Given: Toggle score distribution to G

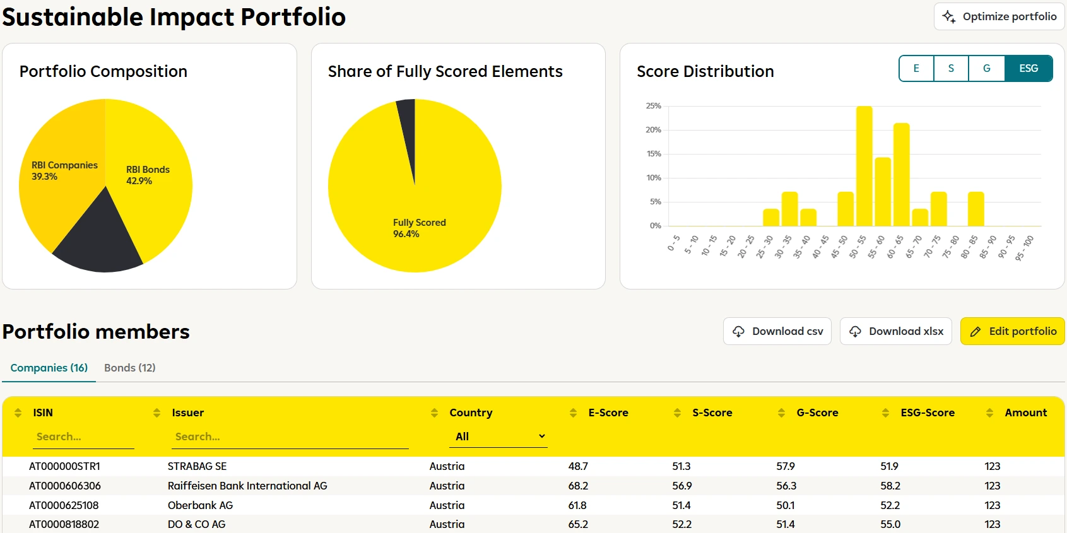Looking at the screenshot, I should (x=986, y=69).
